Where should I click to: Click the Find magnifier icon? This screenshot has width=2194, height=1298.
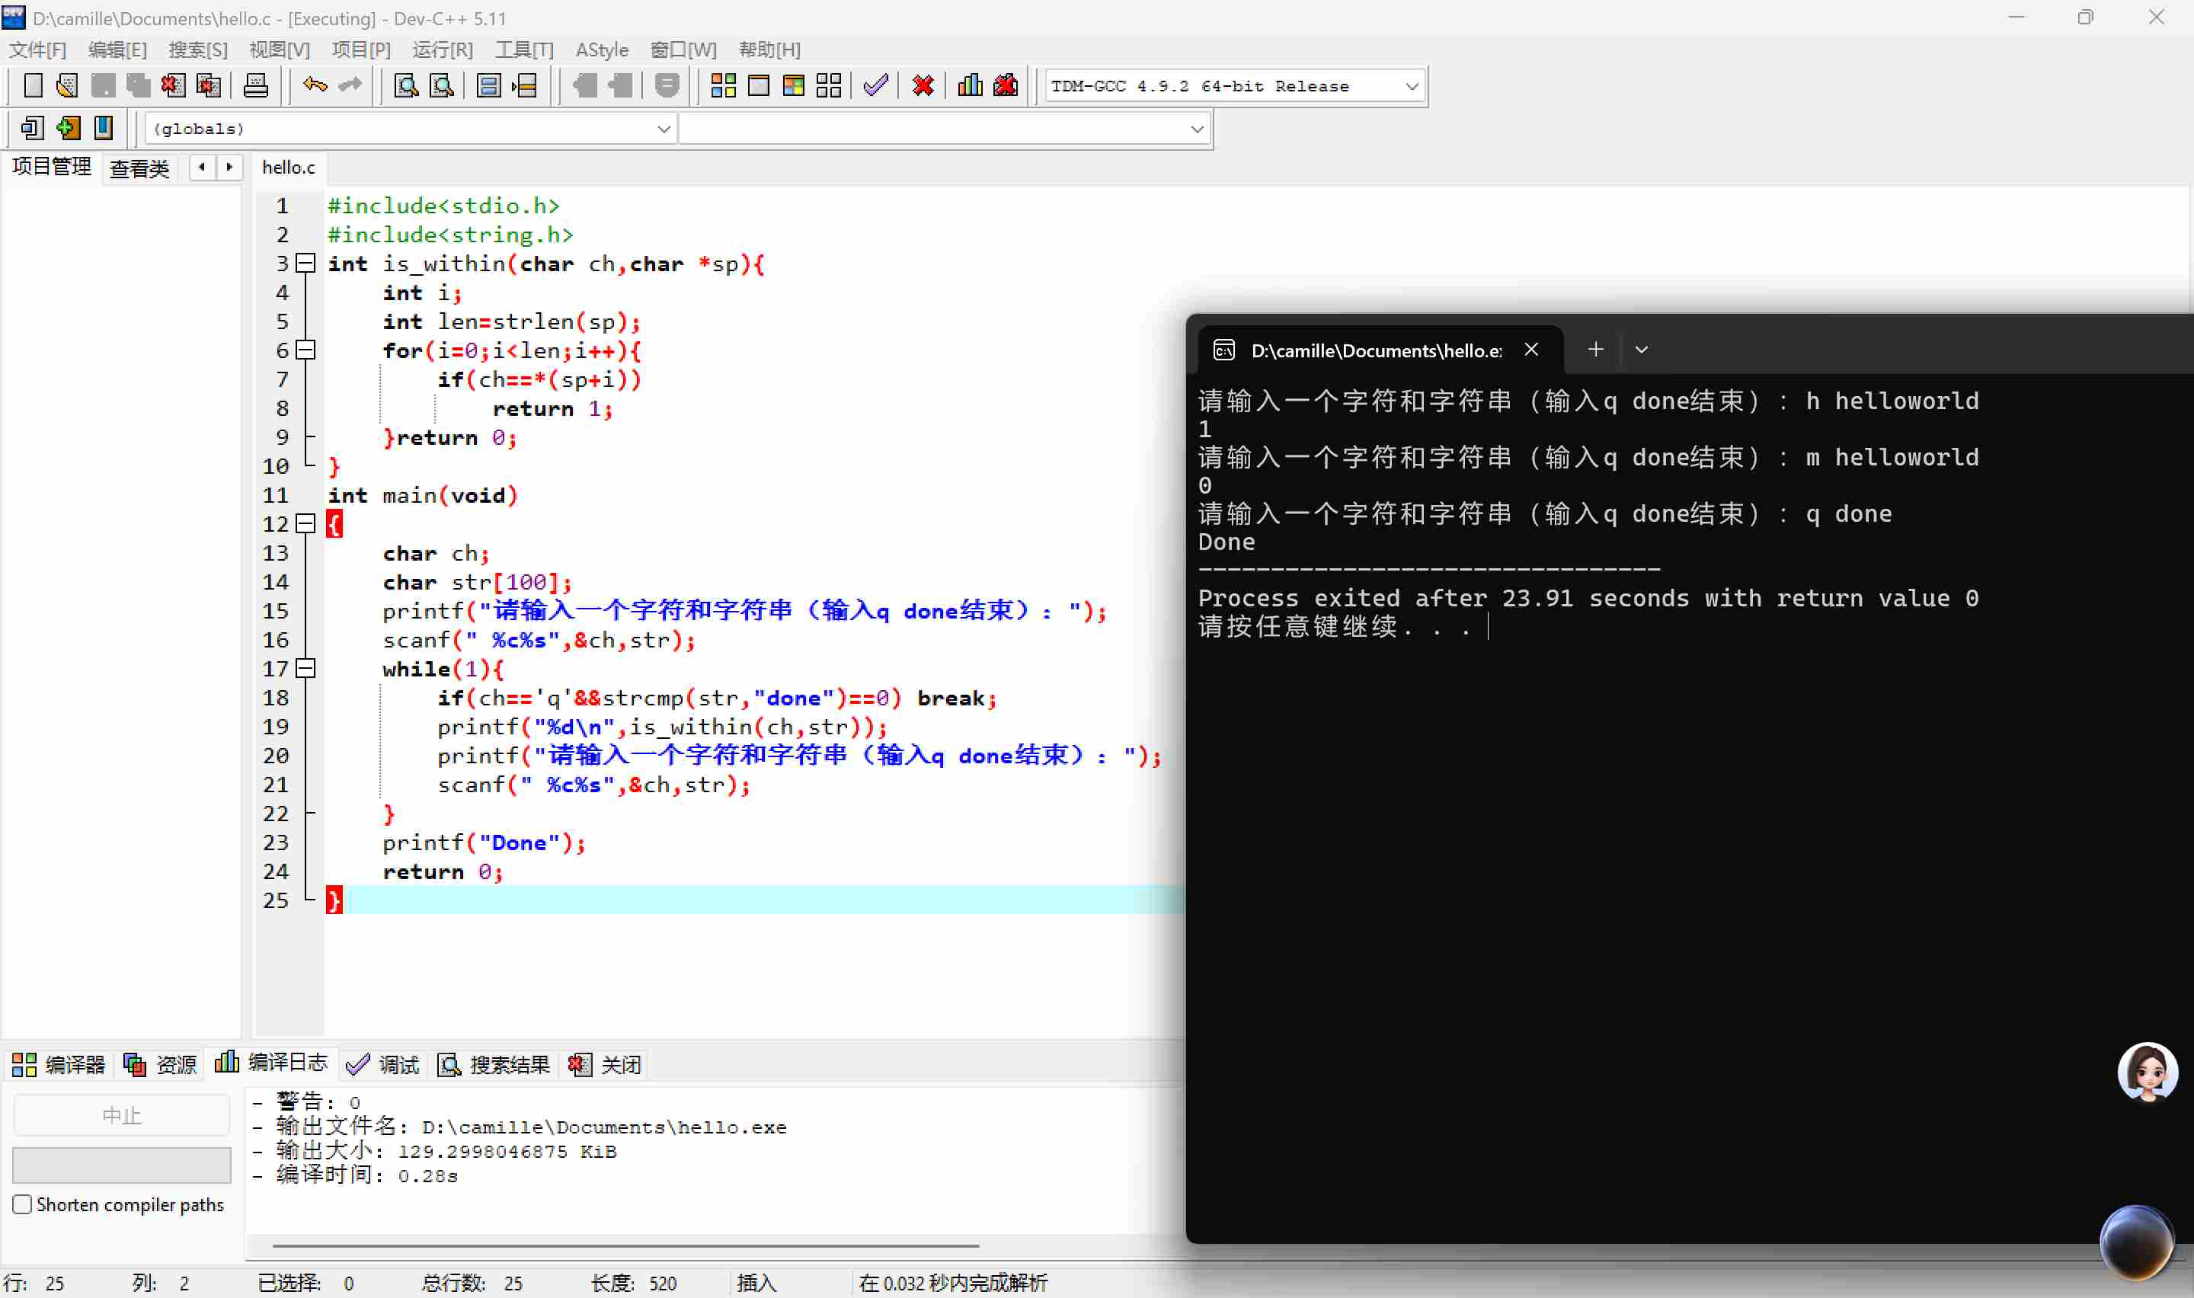(406, 86)
